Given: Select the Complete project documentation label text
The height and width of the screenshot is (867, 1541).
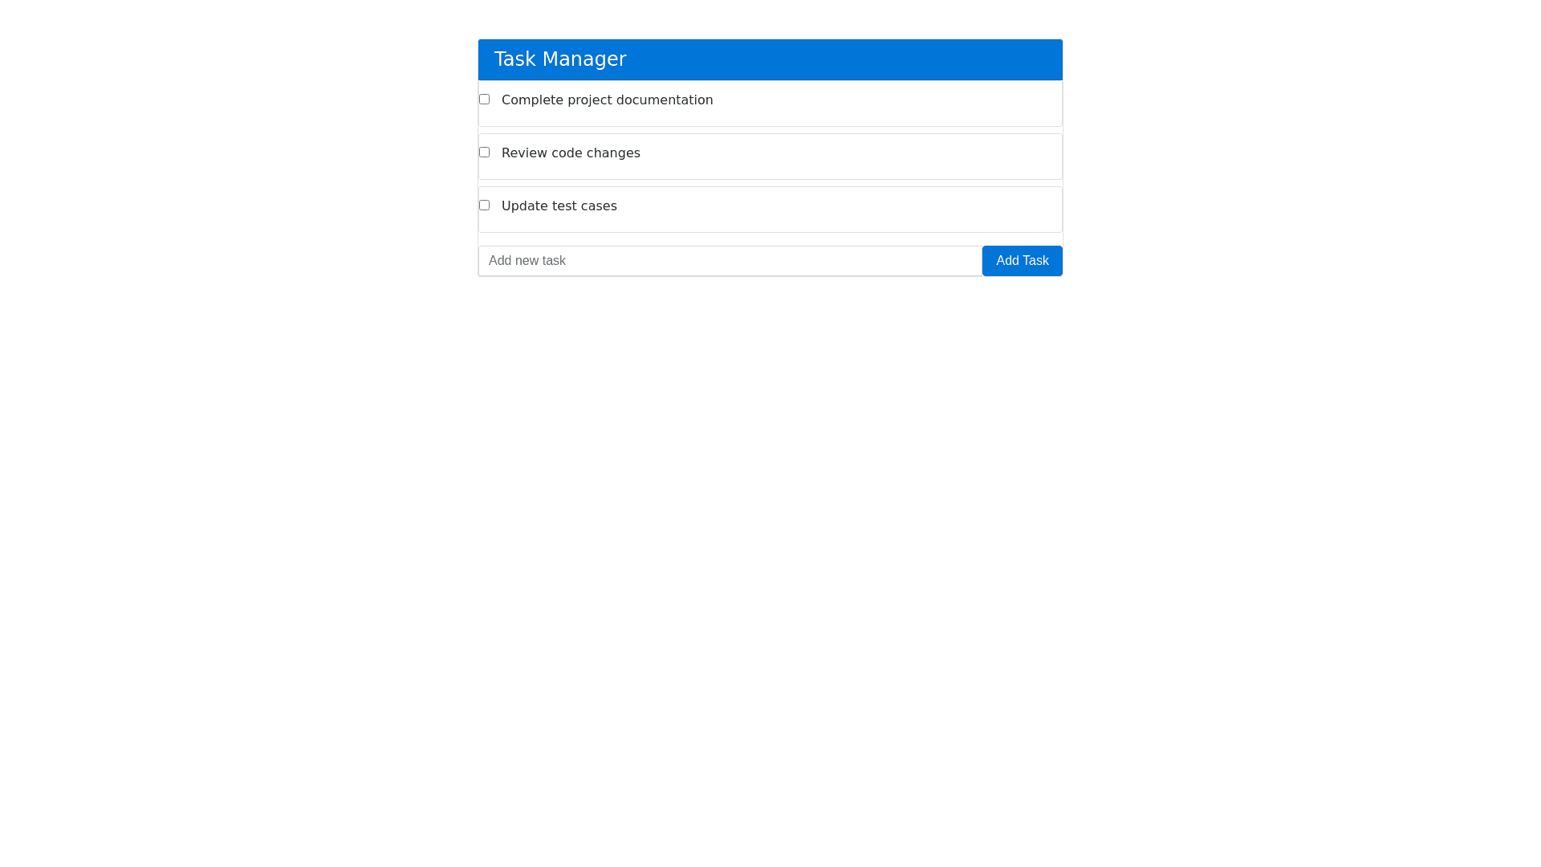Looking at the screenshot, I should (607, 100).
